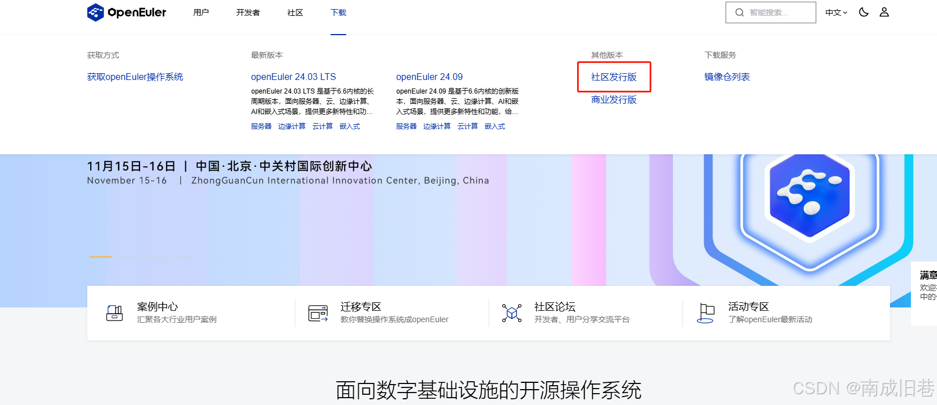Click the 下载服务 section heading
The height and width of the screenshot is (405, 937).
(720, 55)
